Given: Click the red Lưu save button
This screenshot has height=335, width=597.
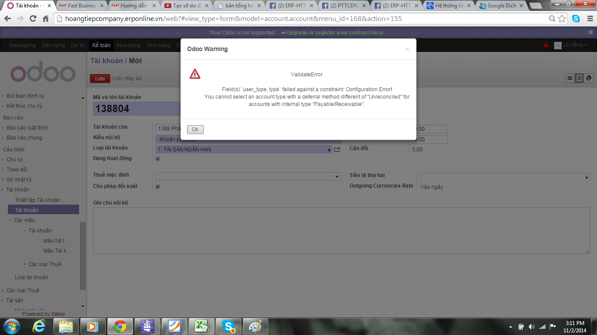Looking at the screenshot, I should pos(100,79).
